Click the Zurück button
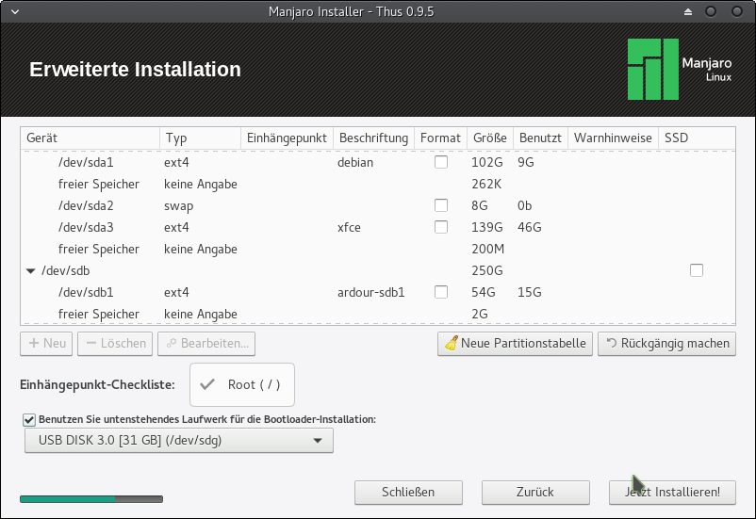Viewport: 756px width, 519px height. coord(535,492)
